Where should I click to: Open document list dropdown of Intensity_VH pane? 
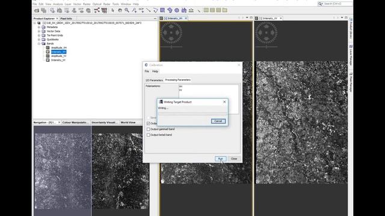(247, 17)
